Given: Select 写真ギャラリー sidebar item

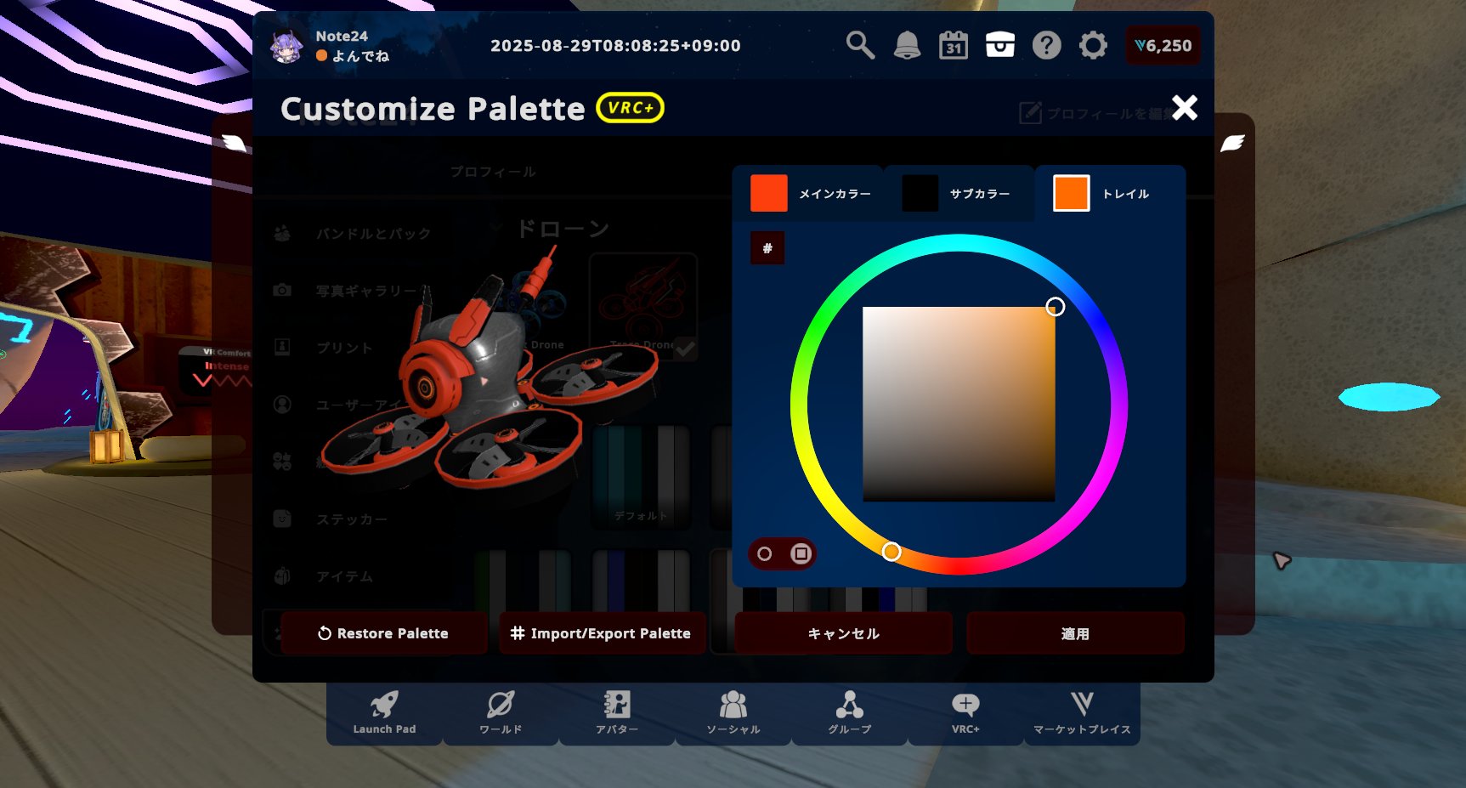Looking at the screenshot, I should click(x=353, y=291).
